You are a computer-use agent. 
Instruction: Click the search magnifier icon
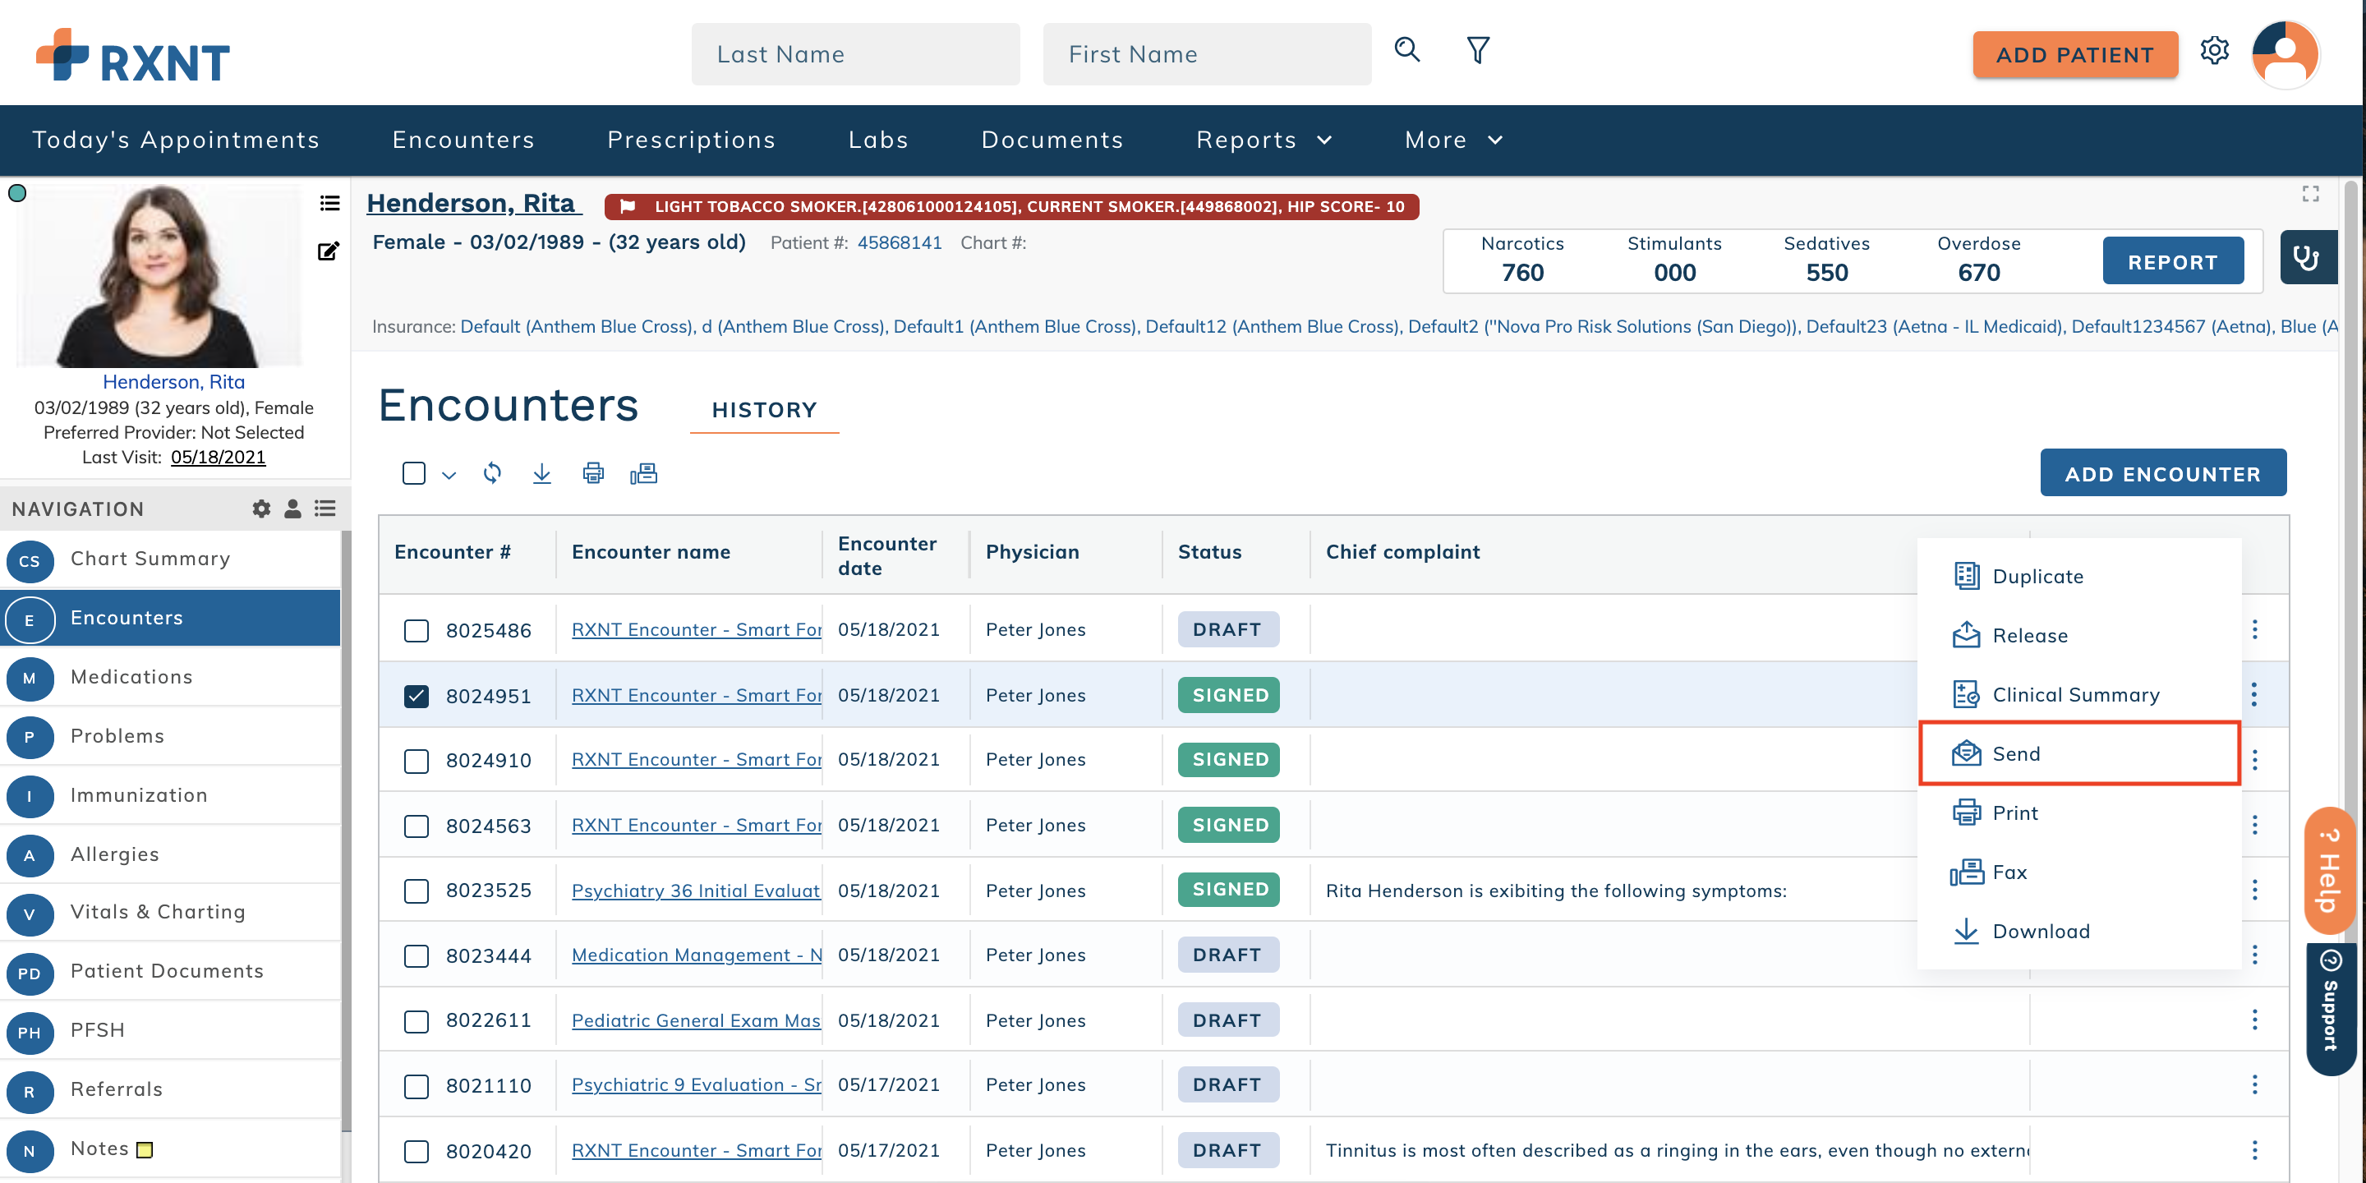point(1406,49)
